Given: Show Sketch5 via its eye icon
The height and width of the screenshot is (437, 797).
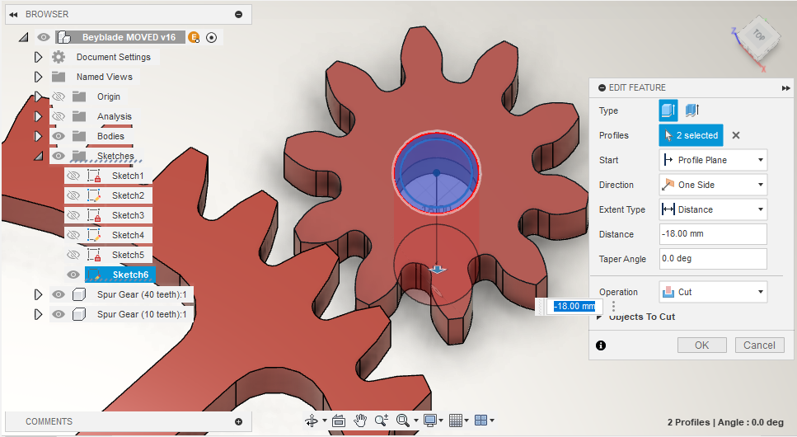Looking at the screenshot, I should point(73,255).
